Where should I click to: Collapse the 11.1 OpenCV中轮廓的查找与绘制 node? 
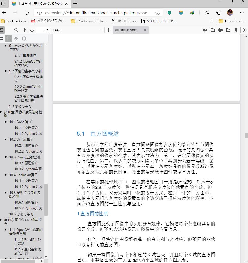6,230
